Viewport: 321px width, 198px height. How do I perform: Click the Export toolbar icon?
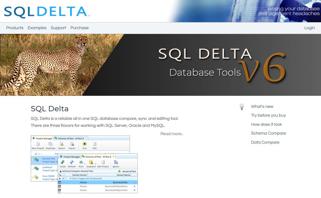tap(72, 144)
